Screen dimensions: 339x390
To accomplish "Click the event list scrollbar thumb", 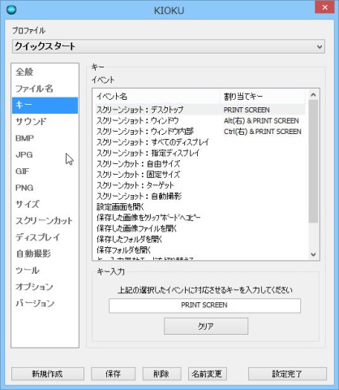I will point(313,162).
